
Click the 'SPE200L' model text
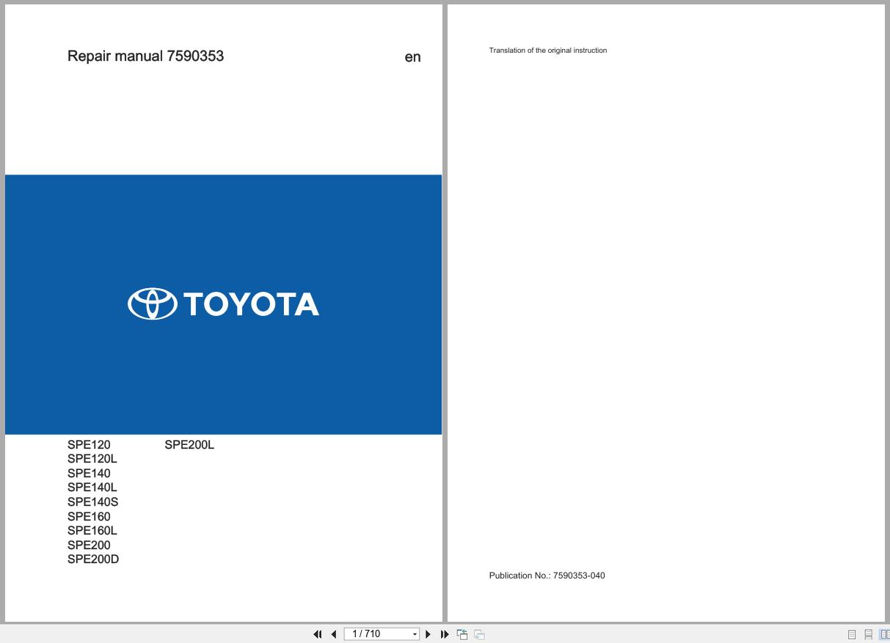click(189, 444)
